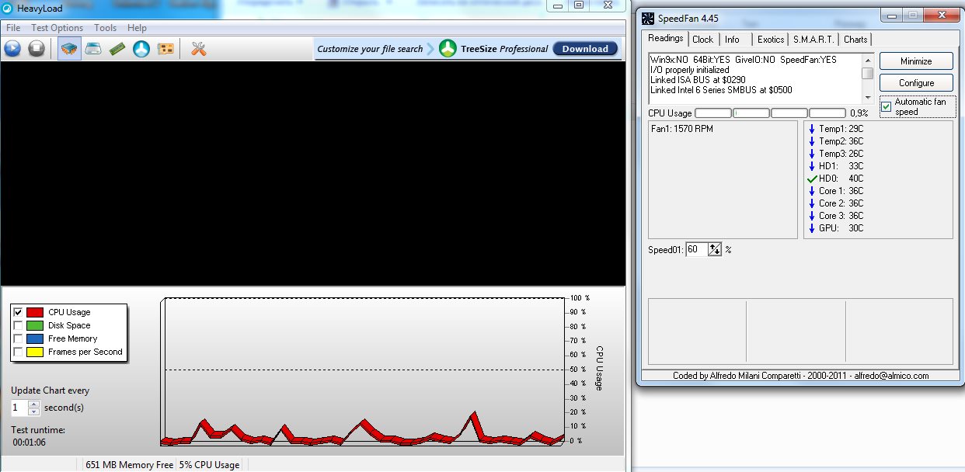Click the Update Chart seconds input field
This screenshot has width=965, height=472.
pos(19,408)
